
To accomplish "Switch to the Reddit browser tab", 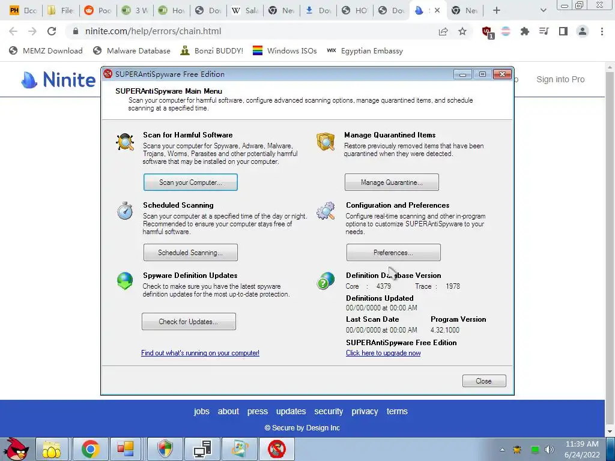I will click(x=98, y=11).
